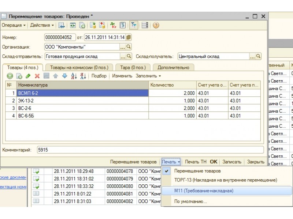
Task: Select the ВС-6-5Б row
Action: (133, 116)
